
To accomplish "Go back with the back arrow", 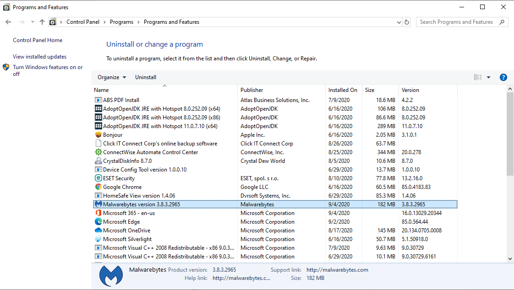I will (9, 22).
